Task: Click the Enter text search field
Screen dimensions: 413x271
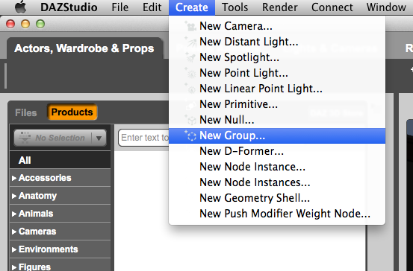Action: [144, 137]
